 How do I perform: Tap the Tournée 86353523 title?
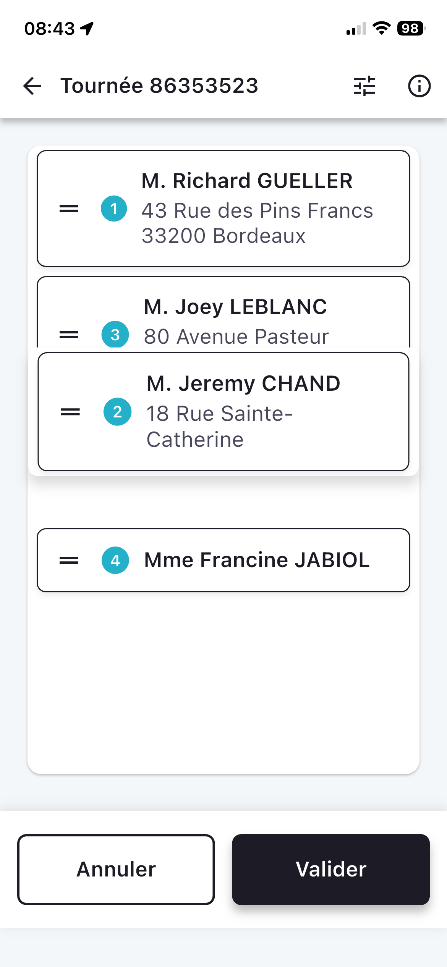(x=159, y=86)
